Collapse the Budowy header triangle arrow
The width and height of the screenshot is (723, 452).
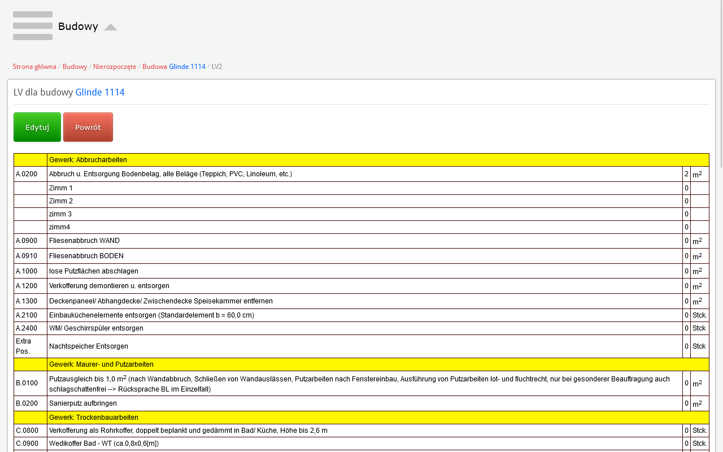click(111, 27)
